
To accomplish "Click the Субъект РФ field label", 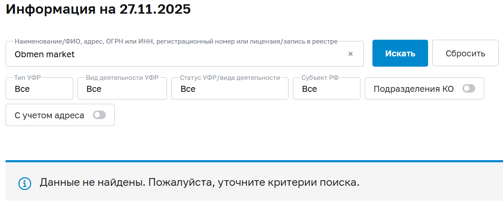I will pos(319,78).
